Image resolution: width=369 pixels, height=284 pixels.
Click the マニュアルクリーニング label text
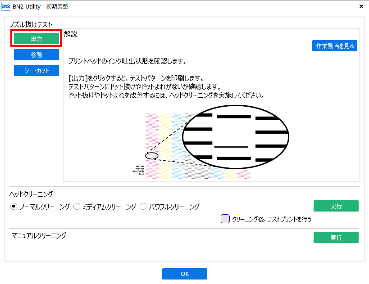[x=39, y=235]
